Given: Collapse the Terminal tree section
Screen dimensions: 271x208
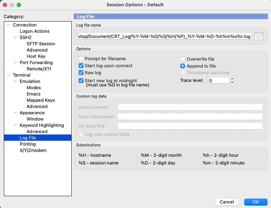Looking at the screenshot, I should [x=8, y=75].
